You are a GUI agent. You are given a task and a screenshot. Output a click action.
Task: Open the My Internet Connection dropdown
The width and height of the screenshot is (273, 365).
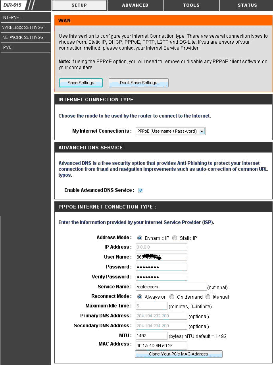[171, 131]
